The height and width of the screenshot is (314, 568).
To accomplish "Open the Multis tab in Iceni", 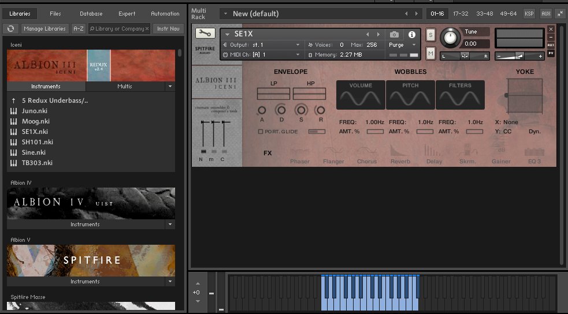I will coord(125,87).
